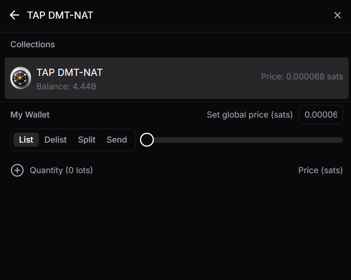
Task: Click the Price: 0.000068 sats text
Action: (302, 77)
